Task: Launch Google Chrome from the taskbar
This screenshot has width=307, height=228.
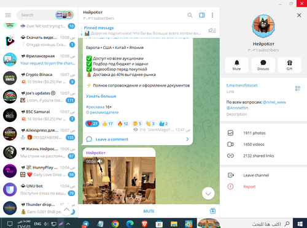Action: click(115, 224)
